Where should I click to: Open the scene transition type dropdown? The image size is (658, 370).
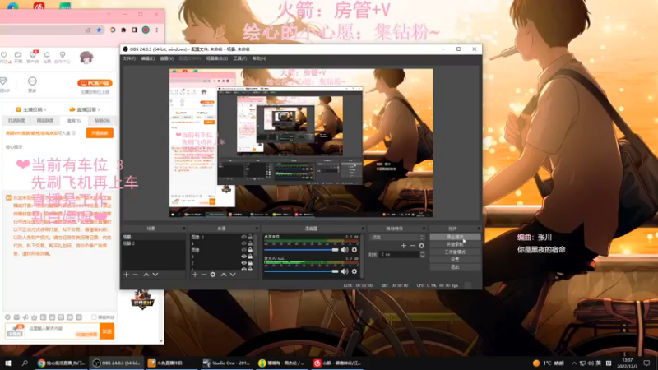tap(397, 237)
